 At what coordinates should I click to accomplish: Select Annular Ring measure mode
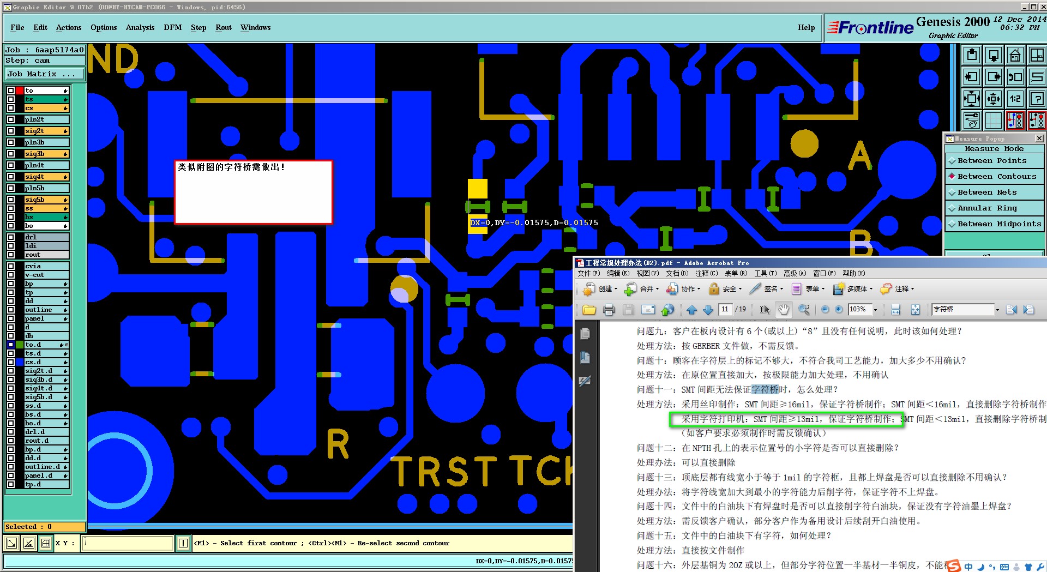coord(995,208)
